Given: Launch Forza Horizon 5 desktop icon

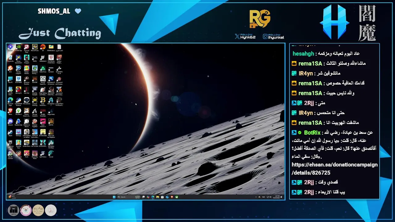Looking at the screenshot, I should (x=43, y=122).
